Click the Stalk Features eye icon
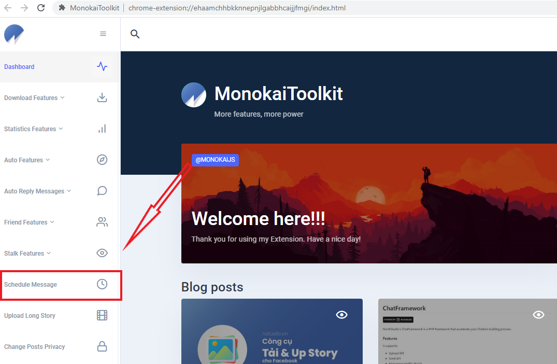 pyautogui.click(x=102, y=253)
